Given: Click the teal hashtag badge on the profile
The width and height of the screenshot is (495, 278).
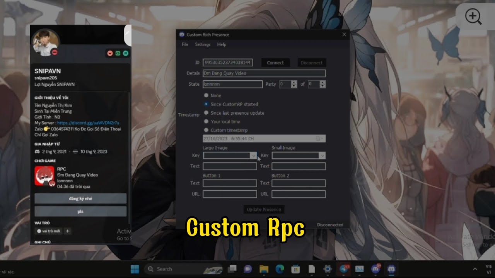Looking at the screenshot, I should 126,53.
